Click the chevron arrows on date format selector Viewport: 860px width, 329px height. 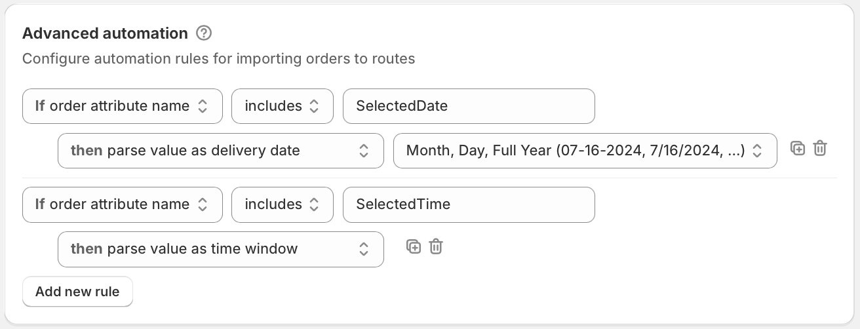(x=757, y=151)
